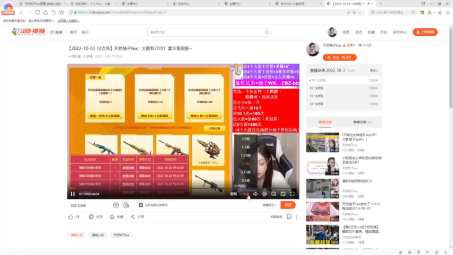Open danmaku display settings icon
The height and width of the screenshot is (255, 453).
(x=126, y=205)
